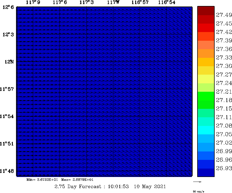Click the 12°6 latitude label
The height and width of the screenshot is (193, 232).
tap(8, 7)
